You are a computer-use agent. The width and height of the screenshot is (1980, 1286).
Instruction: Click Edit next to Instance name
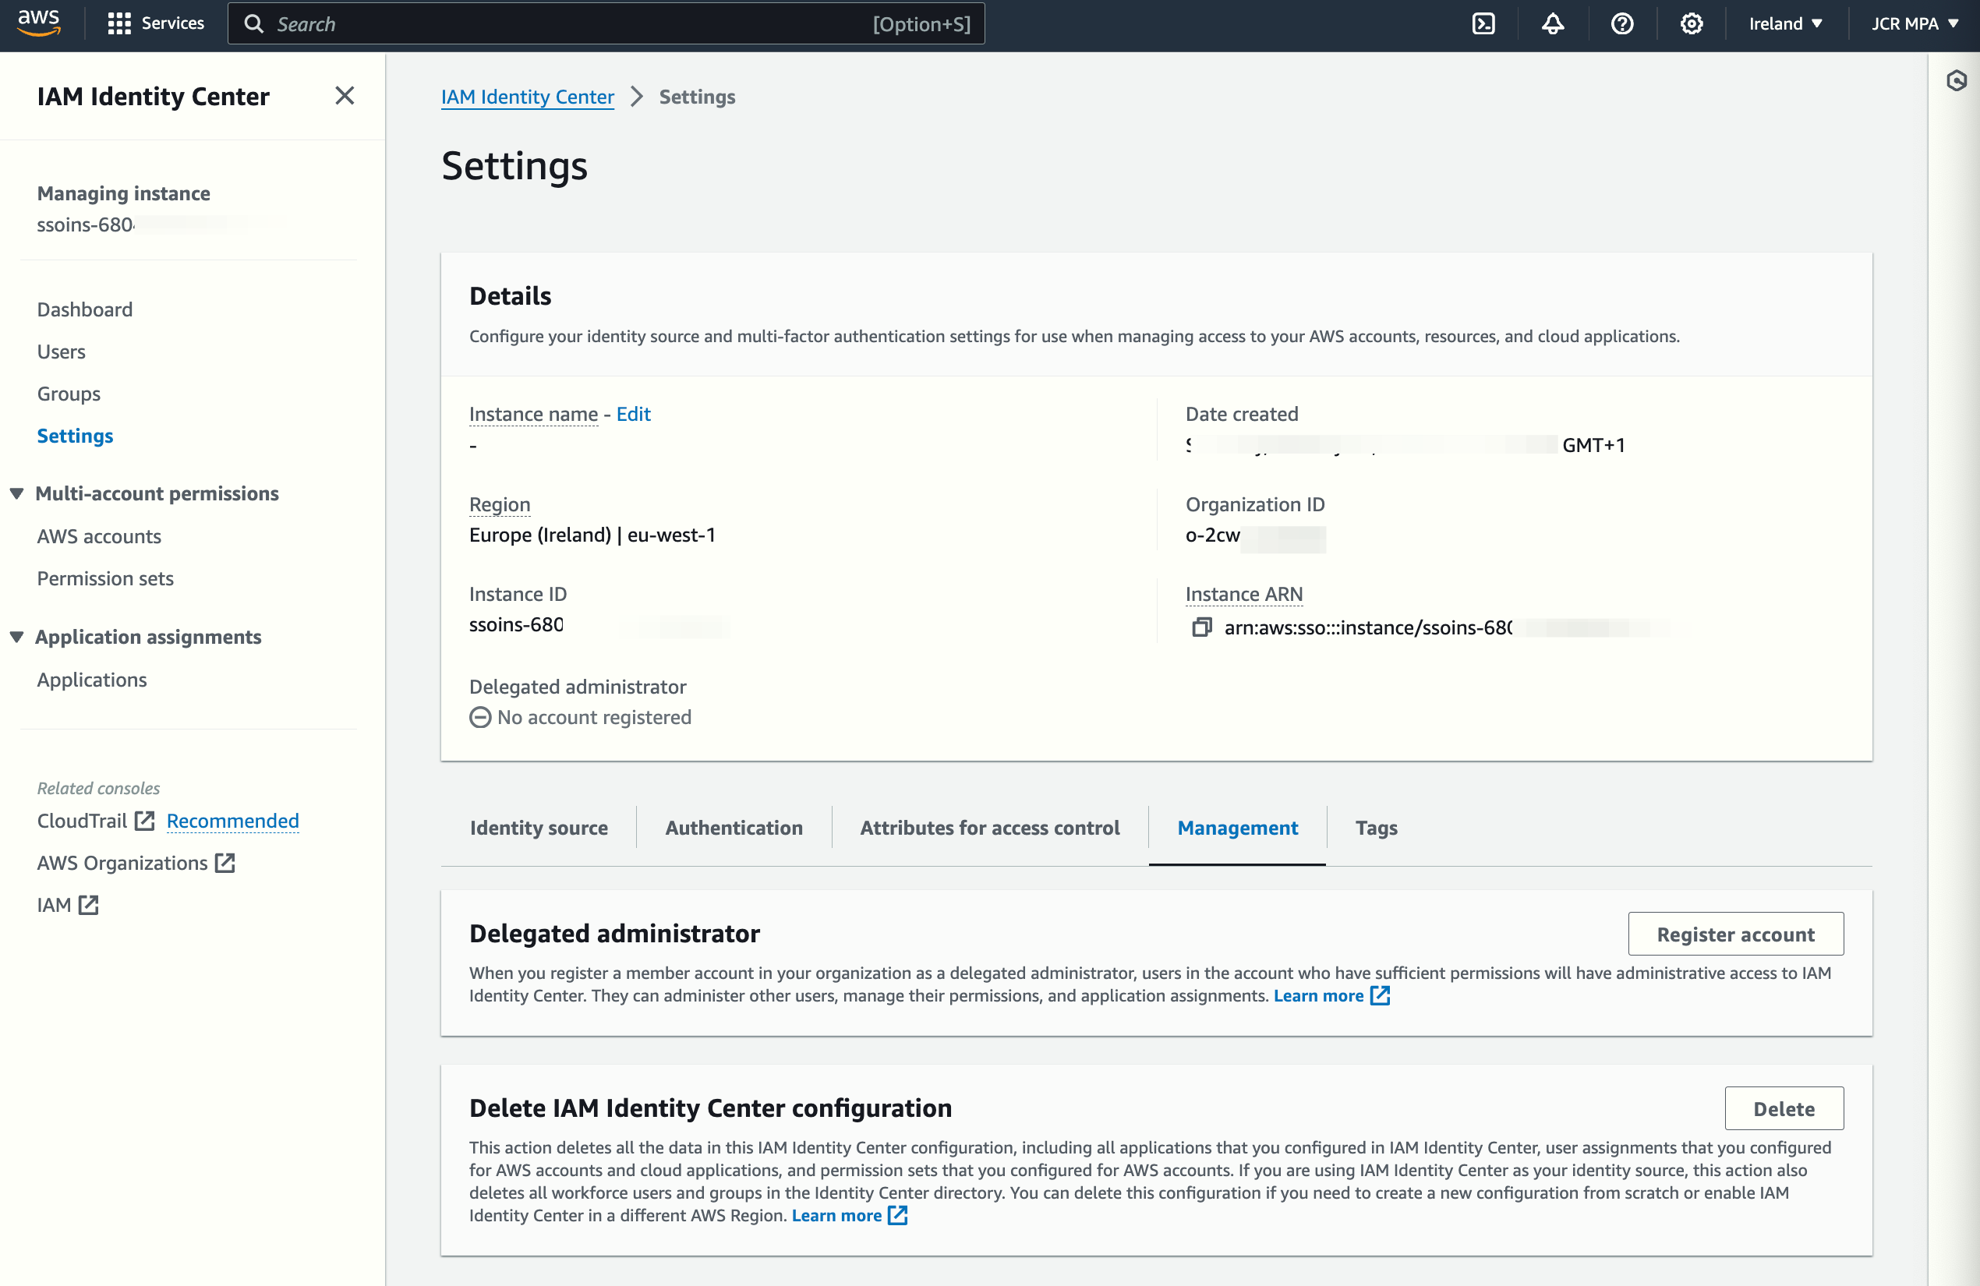click(x=633, y=413)
